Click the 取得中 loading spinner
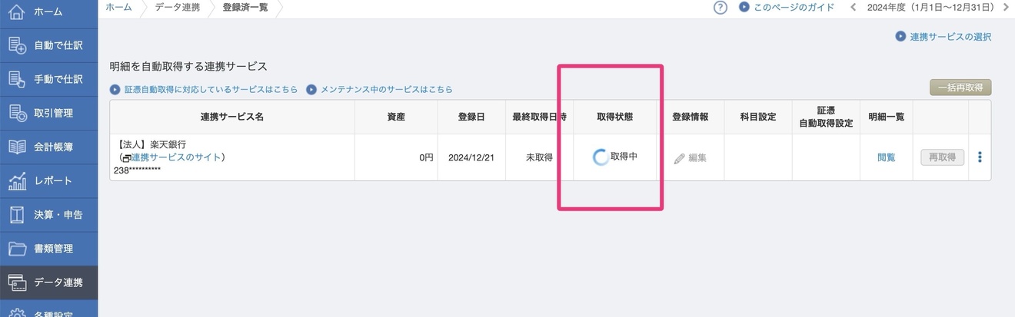The height and width of the screenshot is (317, 1015). 601,157
